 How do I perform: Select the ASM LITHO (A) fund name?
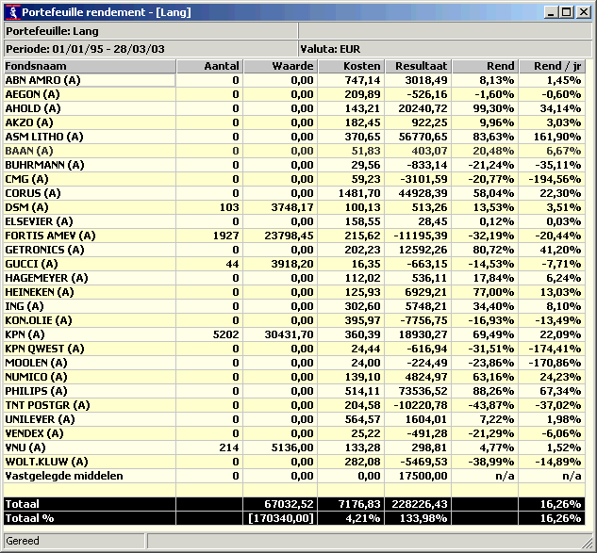click(x=44, y=137)
